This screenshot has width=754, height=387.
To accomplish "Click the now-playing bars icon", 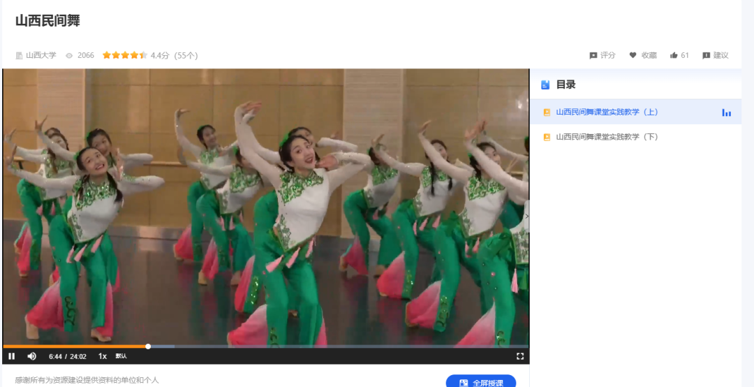I will pos(726,112).
